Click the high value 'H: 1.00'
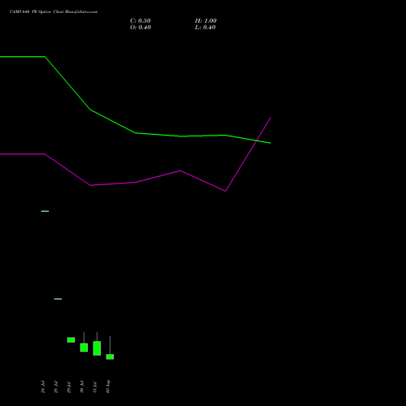Image resolution: width=406 pixels, height=406 pixels. pyautogui.click(x=205, y=21)
